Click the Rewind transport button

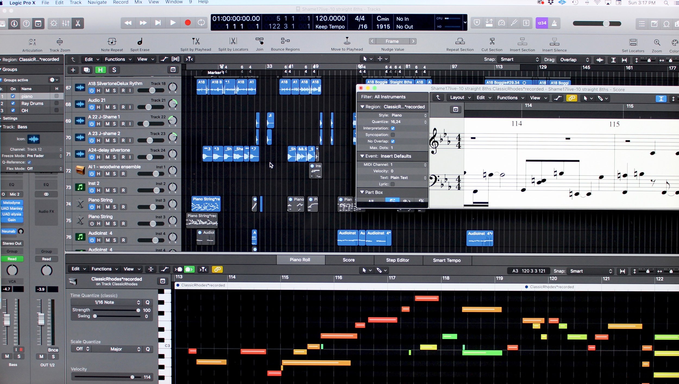coord(128,23)
